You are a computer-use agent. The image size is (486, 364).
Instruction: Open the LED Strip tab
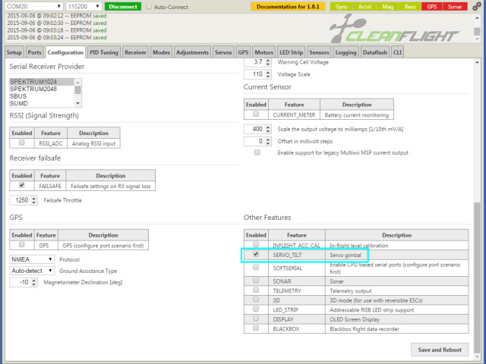pos(291,52)
